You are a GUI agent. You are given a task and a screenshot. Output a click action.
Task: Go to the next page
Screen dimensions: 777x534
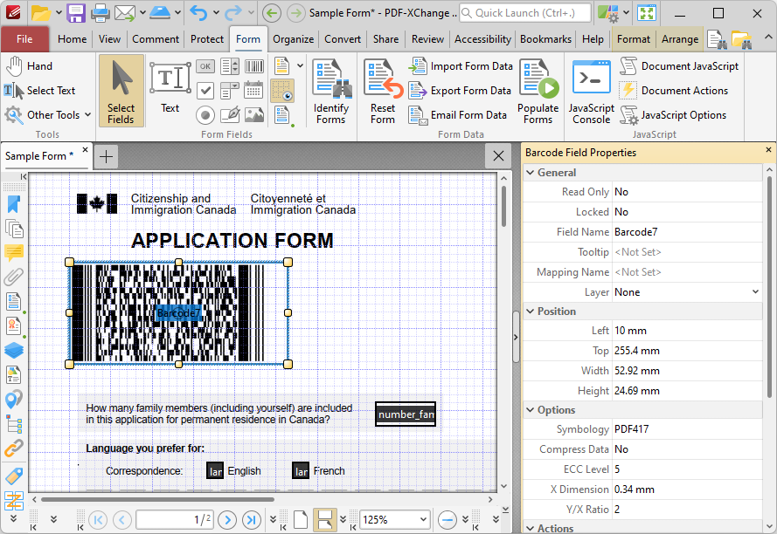point(227,520)
